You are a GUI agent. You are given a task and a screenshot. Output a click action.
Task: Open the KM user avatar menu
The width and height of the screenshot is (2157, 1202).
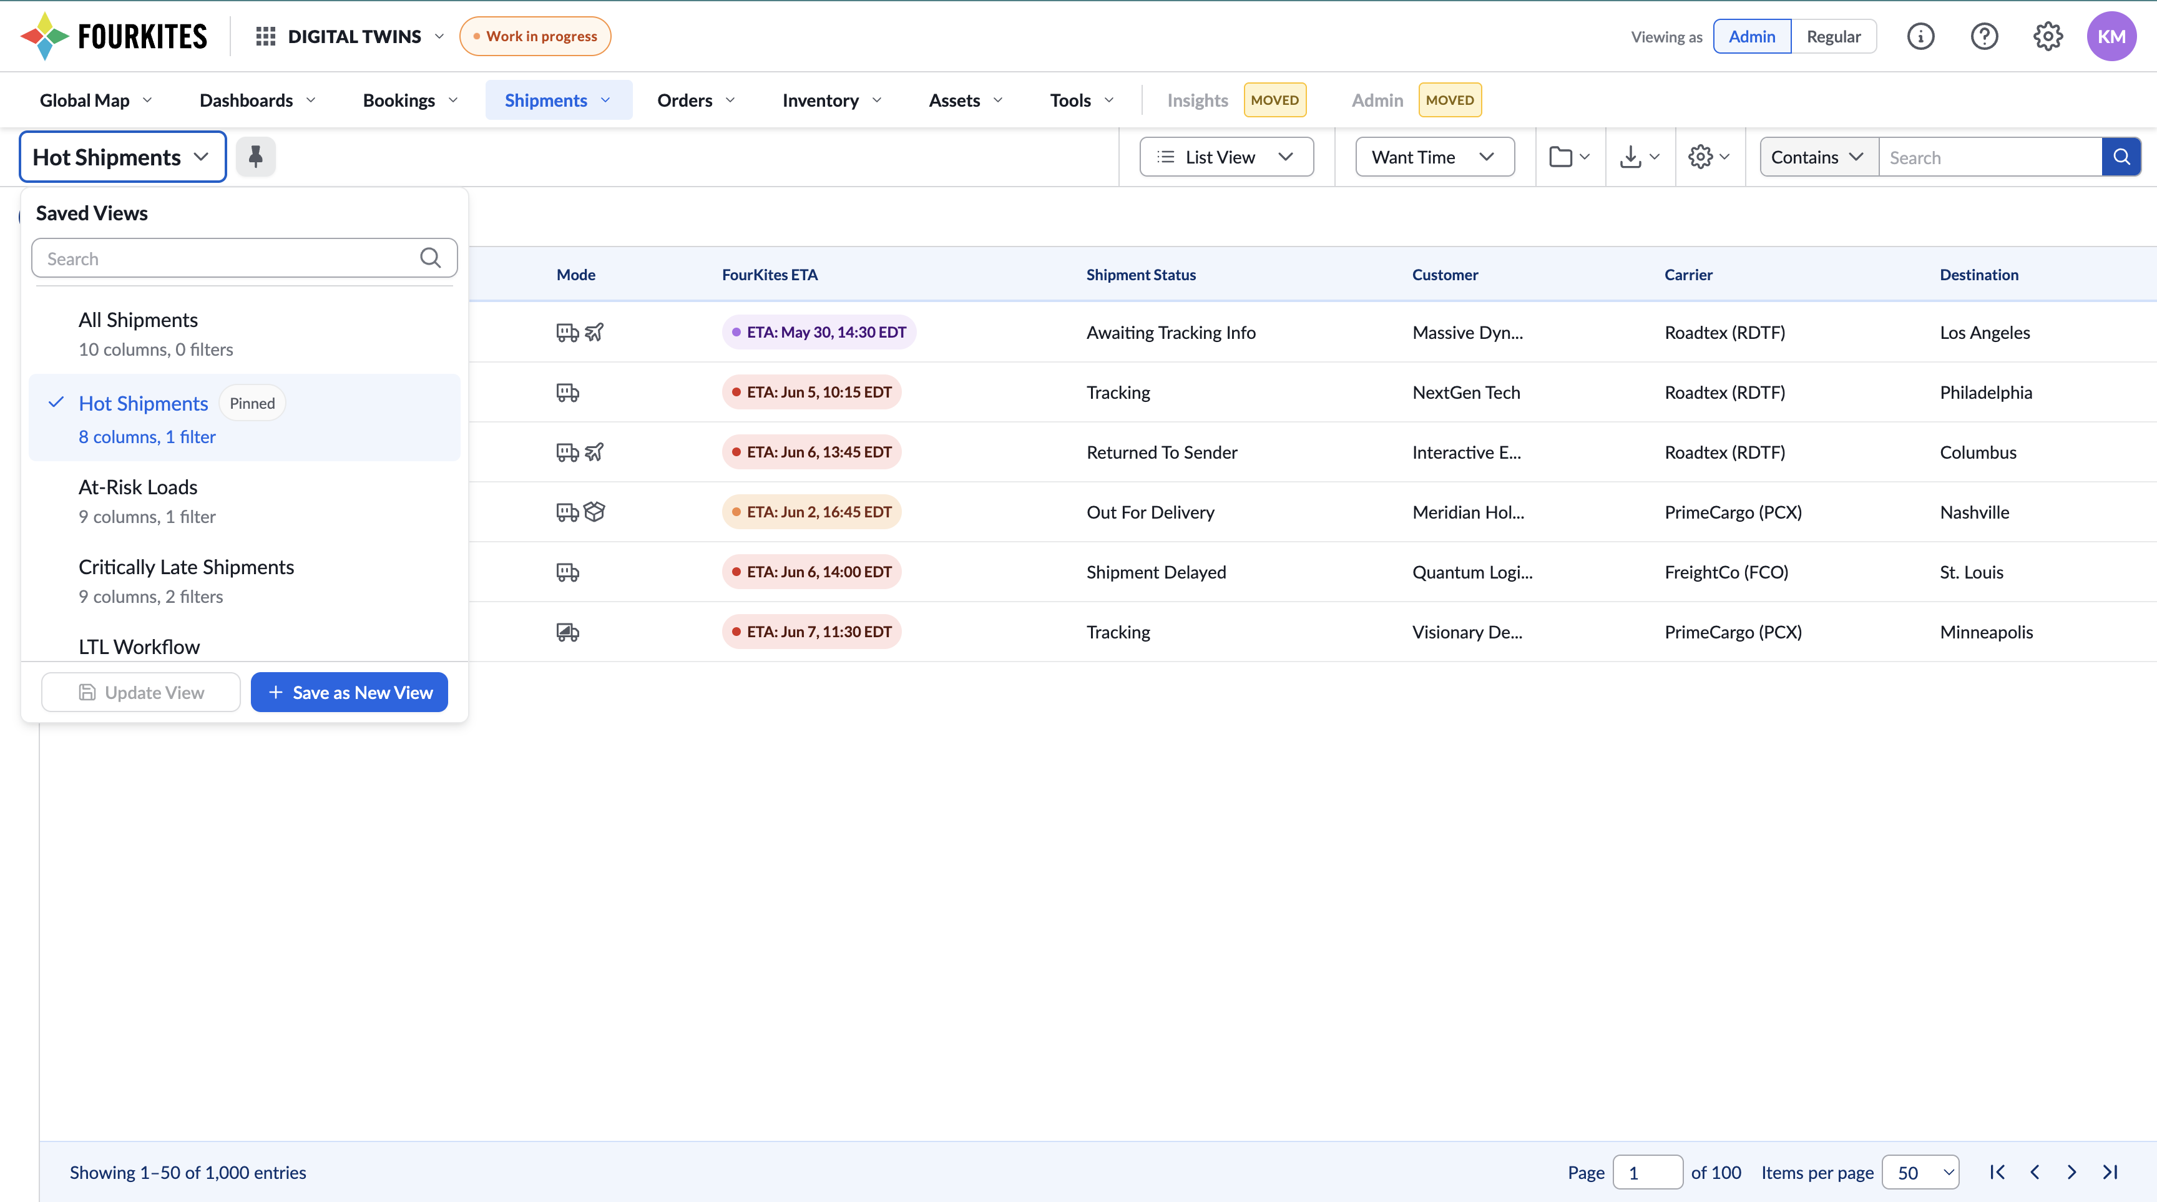2111,36
